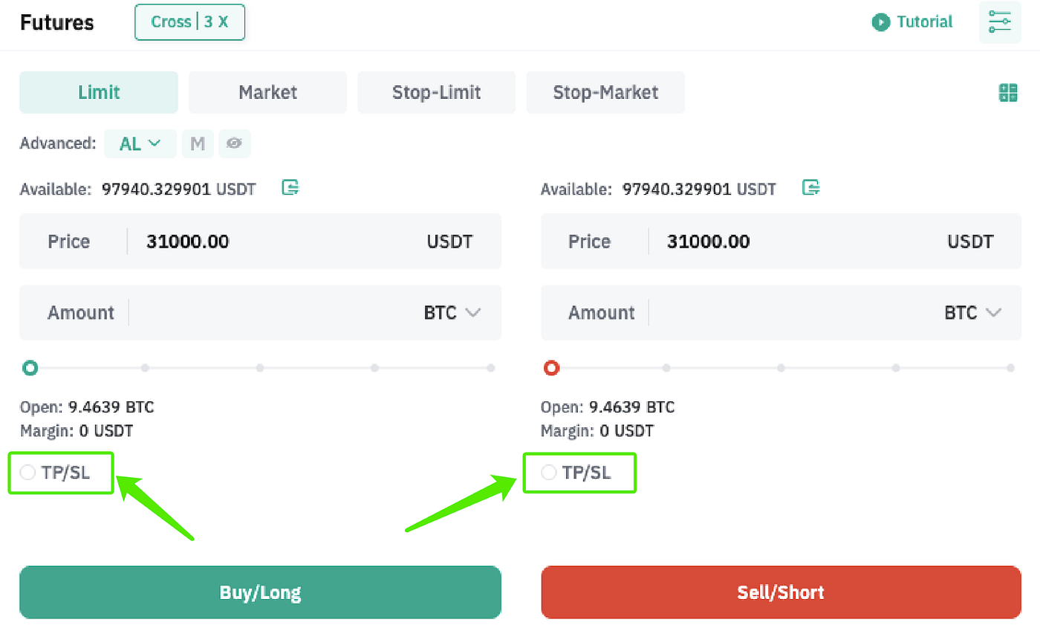Open the calculator icon beside order tabs
This screenshot has width=1040, height=631.
(1008, 93)
